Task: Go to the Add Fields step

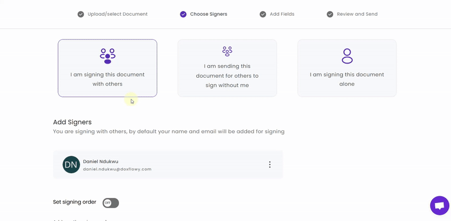Action: click(x=282, y=14)
